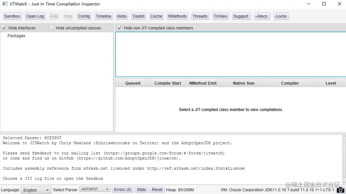Click the empty class members list pane

tap(231, 55)
